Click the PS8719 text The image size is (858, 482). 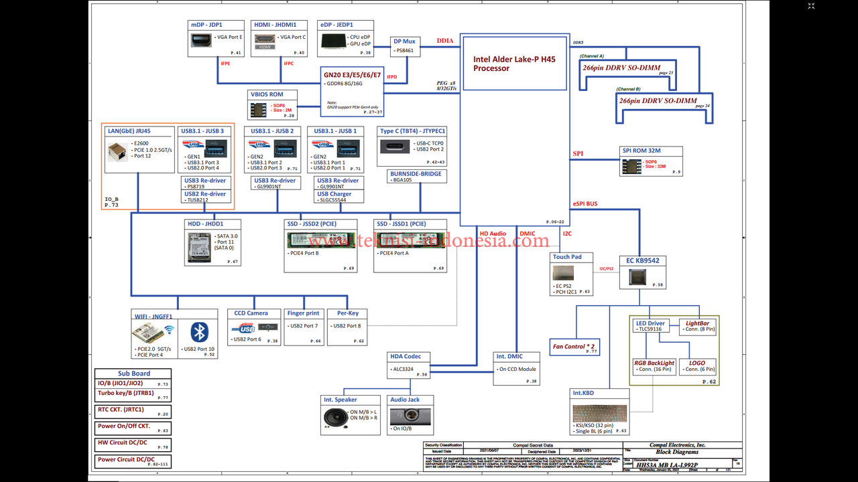point(195,187)
